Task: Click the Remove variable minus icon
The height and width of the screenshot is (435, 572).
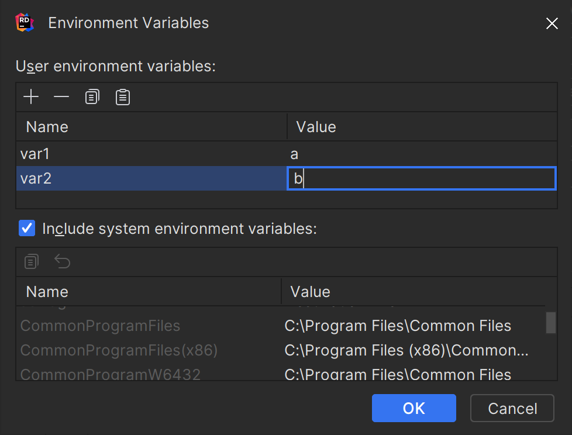Action: (61, 96)
